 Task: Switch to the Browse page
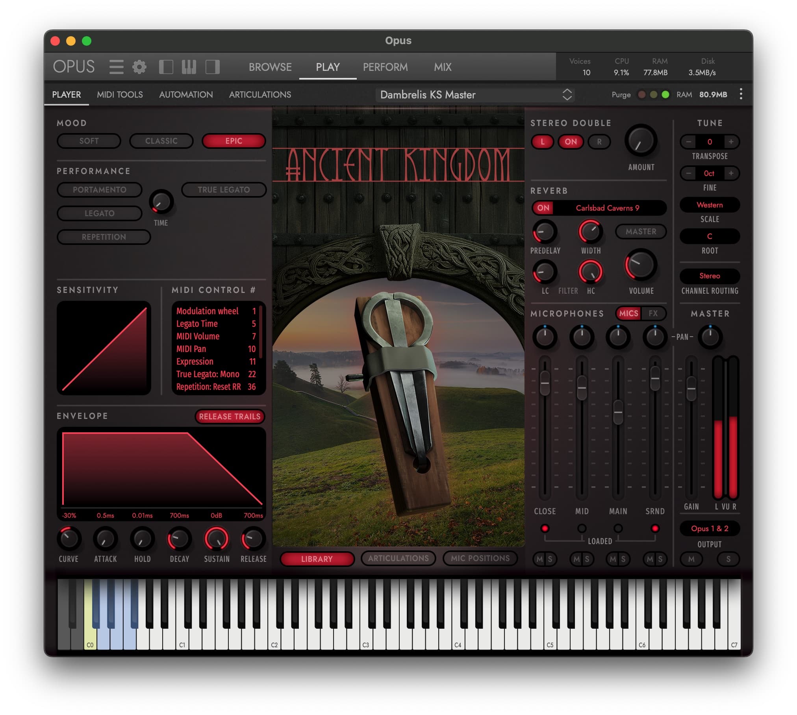click(x=270, y=67)
